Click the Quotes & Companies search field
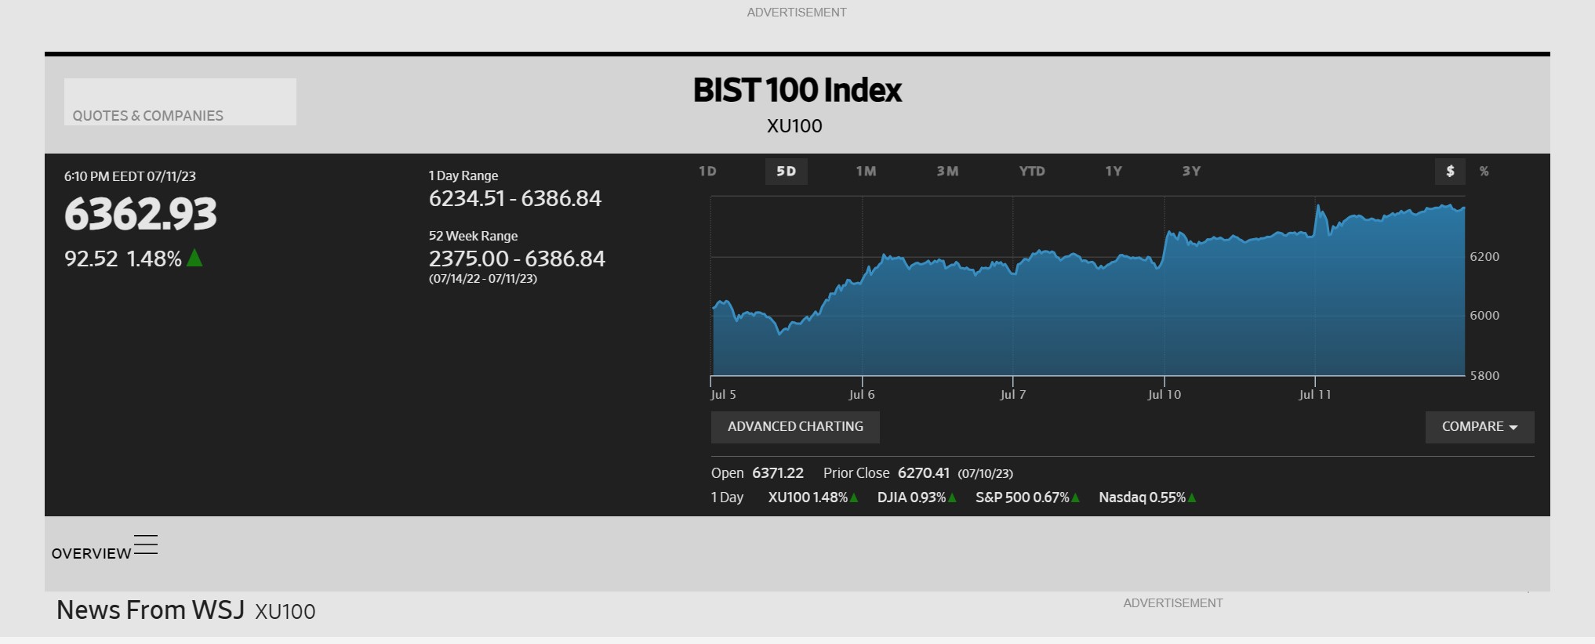This screenshot has width=1595, height=644. (x=180, y=102)
